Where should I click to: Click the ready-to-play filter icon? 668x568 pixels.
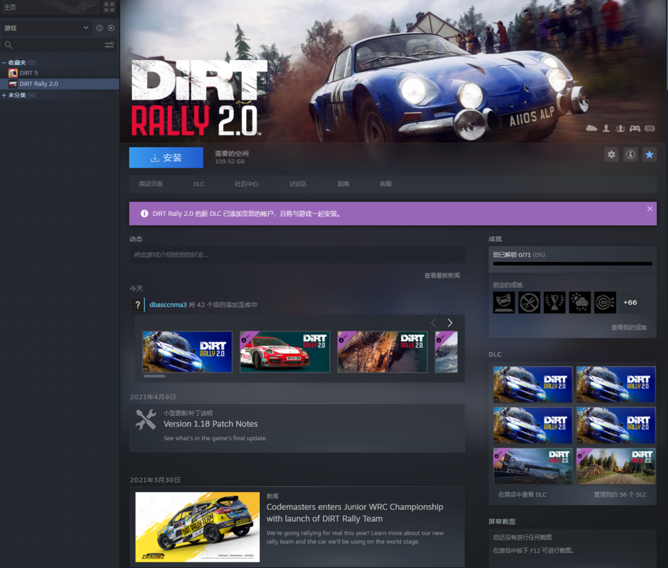pos(111,28)
